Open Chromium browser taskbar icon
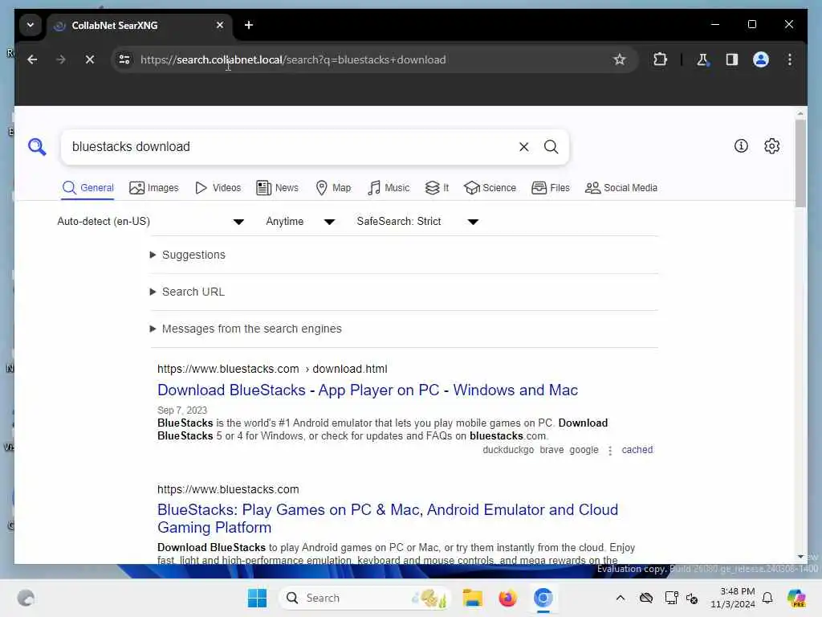Screen dimensions: 822x617 pyautogui.click(x=543, y=598)
